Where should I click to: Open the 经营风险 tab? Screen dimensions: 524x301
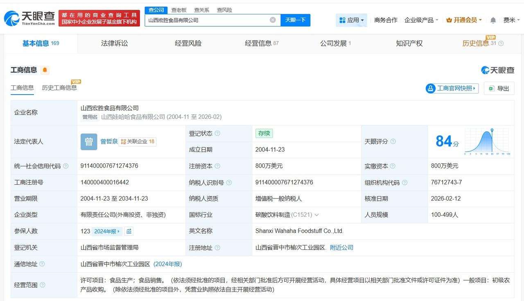point(188,43)
